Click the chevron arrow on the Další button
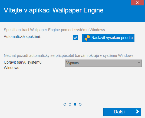 [x=137, y=112]
